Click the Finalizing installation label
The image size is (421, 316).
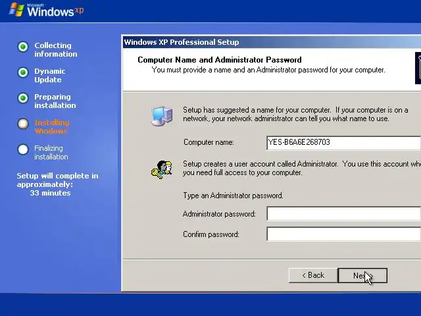[x=51, y=152]
